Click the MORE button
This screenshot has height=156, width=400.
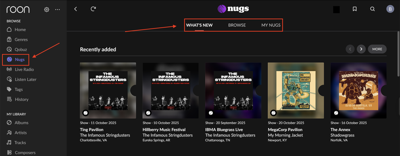coord(377,49)
